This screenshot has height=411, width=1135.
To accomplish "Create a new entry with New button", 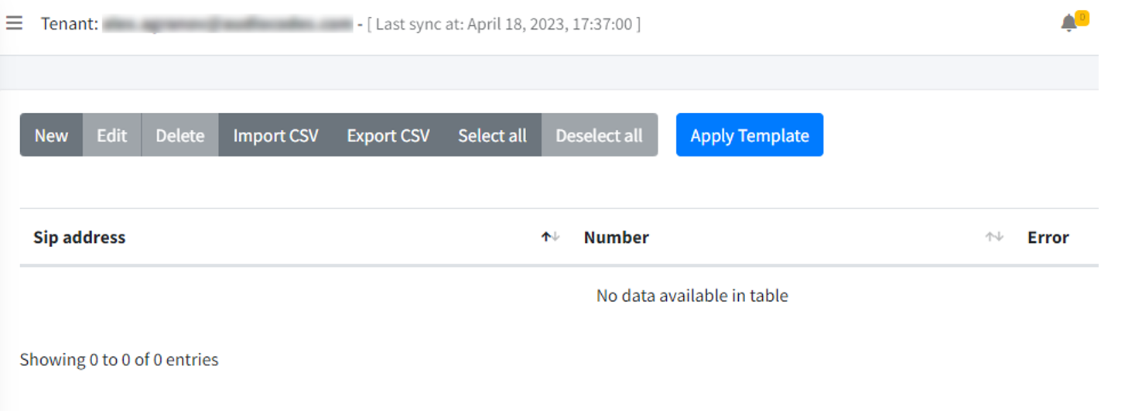I will click(x=51, y=135).
